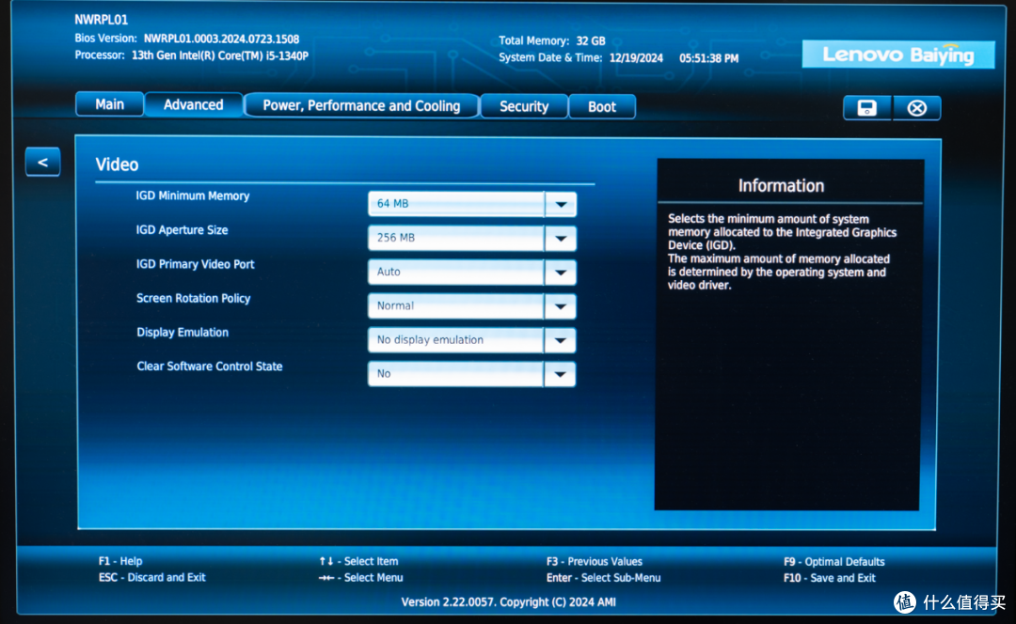Click the Lenovo Baiying logo
1016x624 pixels.
click(898, 55)
